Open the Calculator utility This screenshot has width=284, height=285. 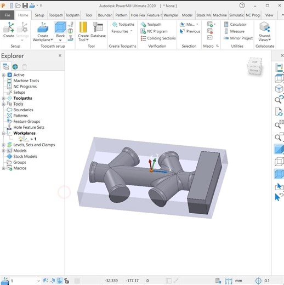(x=235, y=24)
